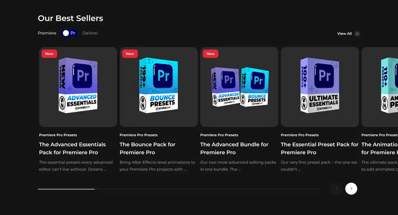Viewport: 398px width, 215px height.
Task: Toggle the Premiere/DaVinci switch
Action: [x=69, y=33]
